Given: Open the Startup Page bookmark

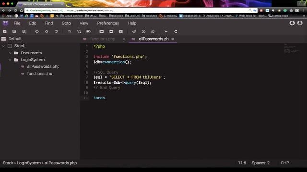Looking at the screenshot, I should [x=278, y=16].
